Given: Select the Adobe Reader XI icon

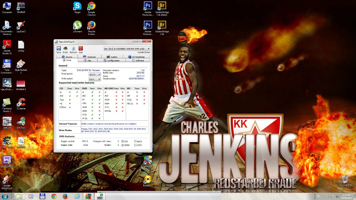Looking at the screenshot, I should [7, 47].
